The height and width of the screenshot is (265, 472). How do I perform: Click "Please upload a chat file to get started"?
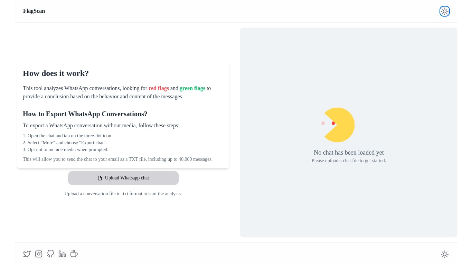[349, 161]
